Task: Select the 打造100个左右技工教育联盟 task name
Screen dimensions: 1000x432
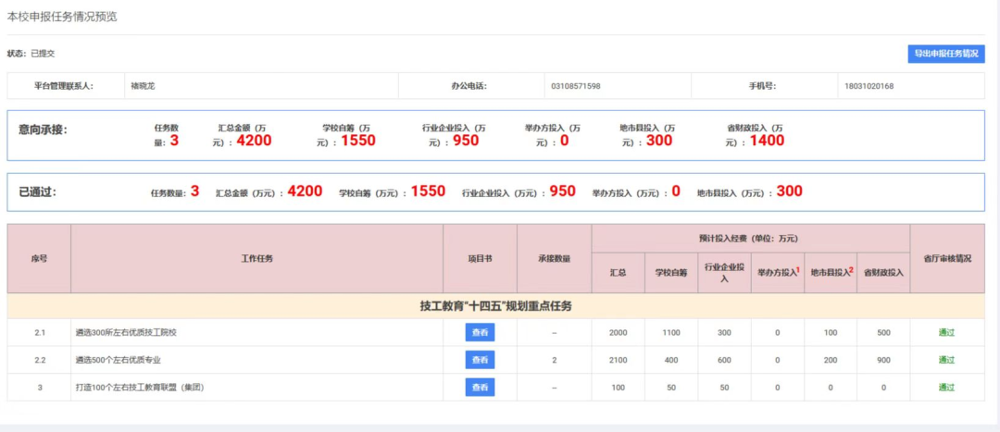Action: [x=139, y=388]
